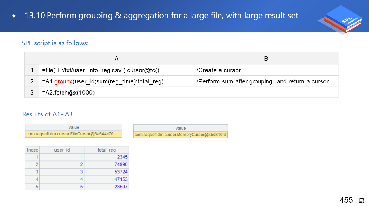The image size is (369, 207).
Task: Select column A header in script table
Action: (x=116, y=59)
